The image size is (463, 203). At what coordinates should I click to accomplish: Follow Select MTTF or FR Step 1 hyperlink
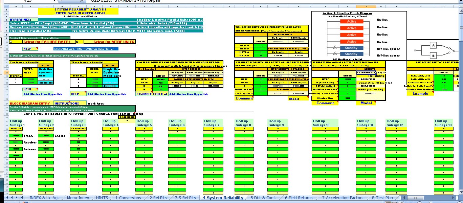(39, 23)
